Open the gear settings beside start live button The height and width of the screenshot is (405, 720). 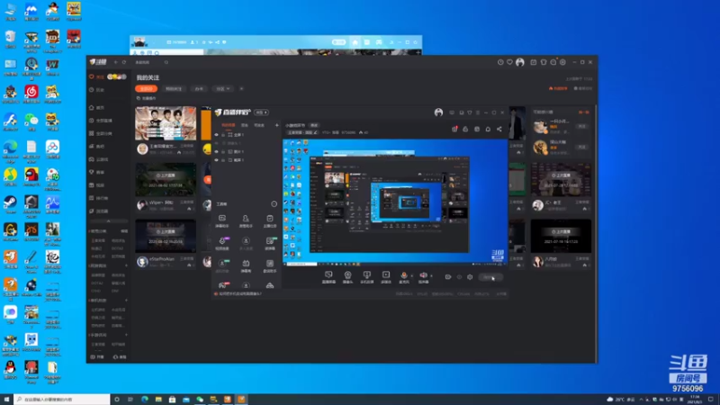[470, 277]
